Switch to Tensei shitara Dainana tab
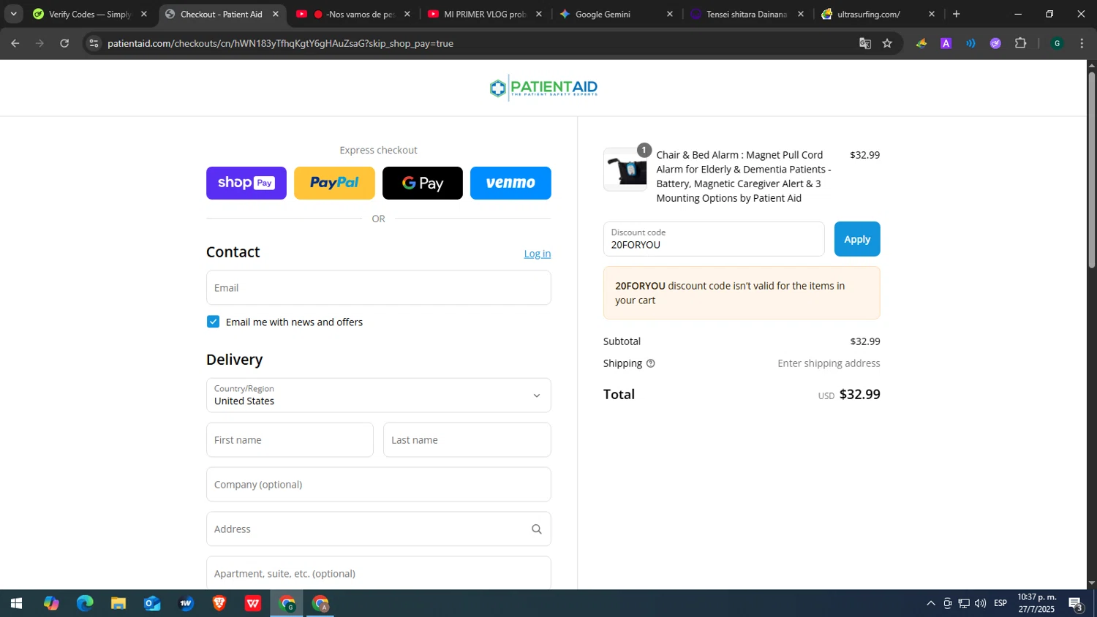This screenshot has width=1097, height=617. click(747, 14)
